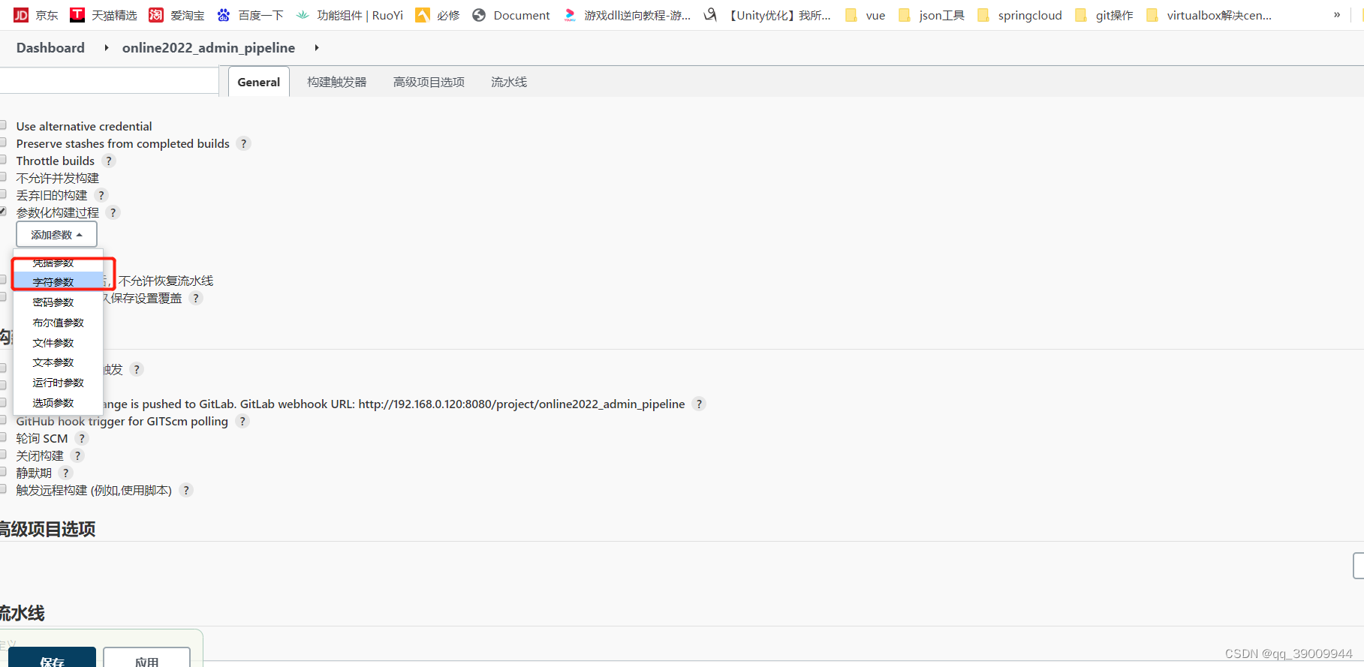
Task: Expand breadcrumb arrow after Dashboard
Action: (x=106, y=48)
